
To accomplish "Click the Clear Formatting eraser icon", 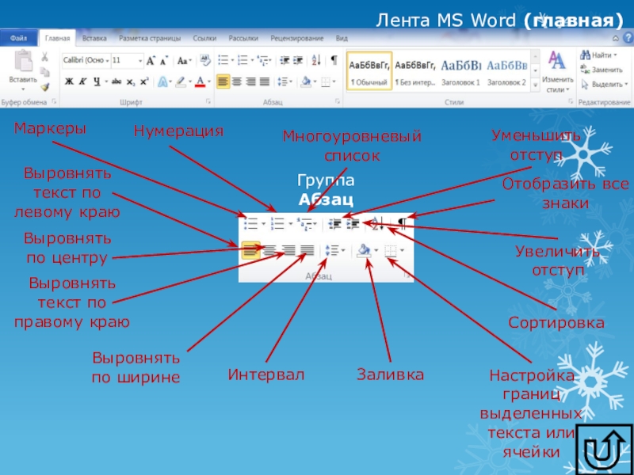I will tap(205, 61).
